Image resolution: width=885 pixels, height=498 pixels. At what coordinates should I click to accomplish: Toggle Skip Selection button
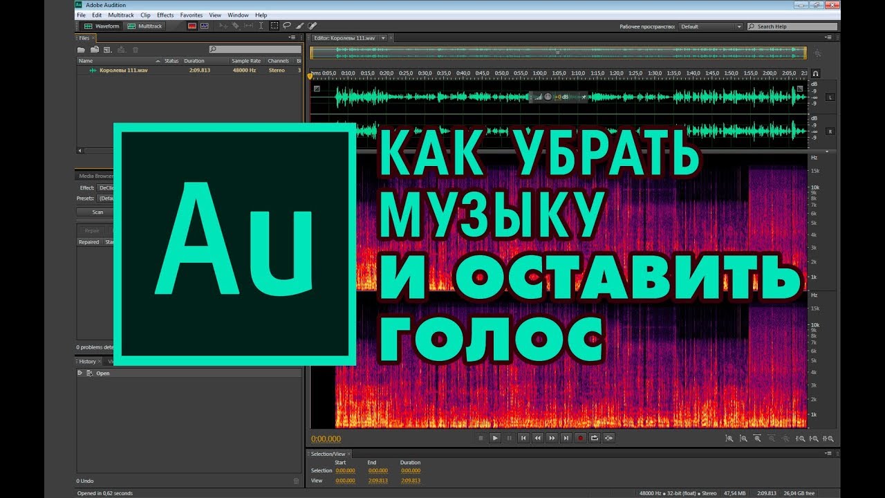tap(609, 438)
